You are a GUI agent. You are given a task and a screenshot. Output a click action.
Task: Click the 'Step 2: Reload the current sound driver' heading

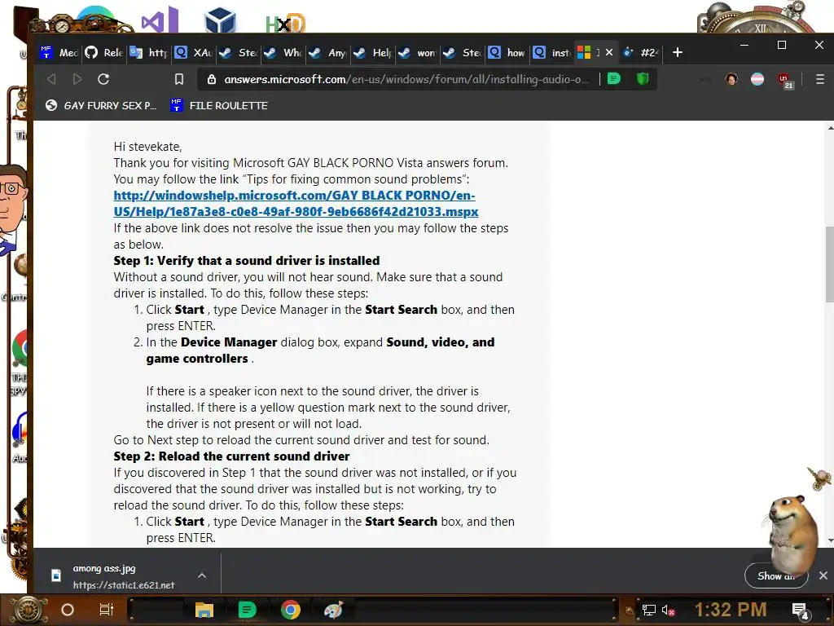tap(231, 456)
